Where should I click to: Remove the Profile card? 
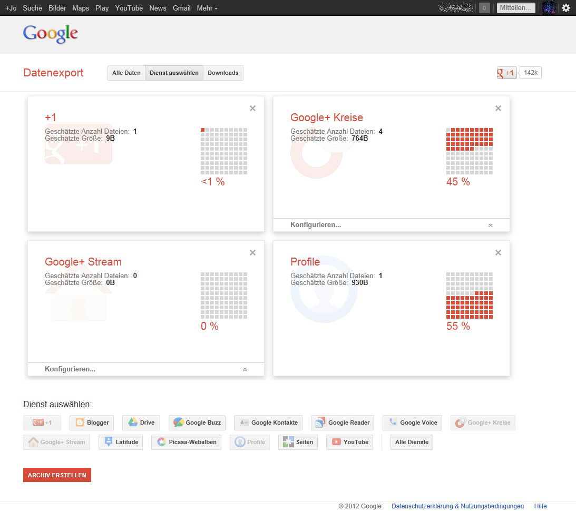pyautogui.click(x=498, y=252)
